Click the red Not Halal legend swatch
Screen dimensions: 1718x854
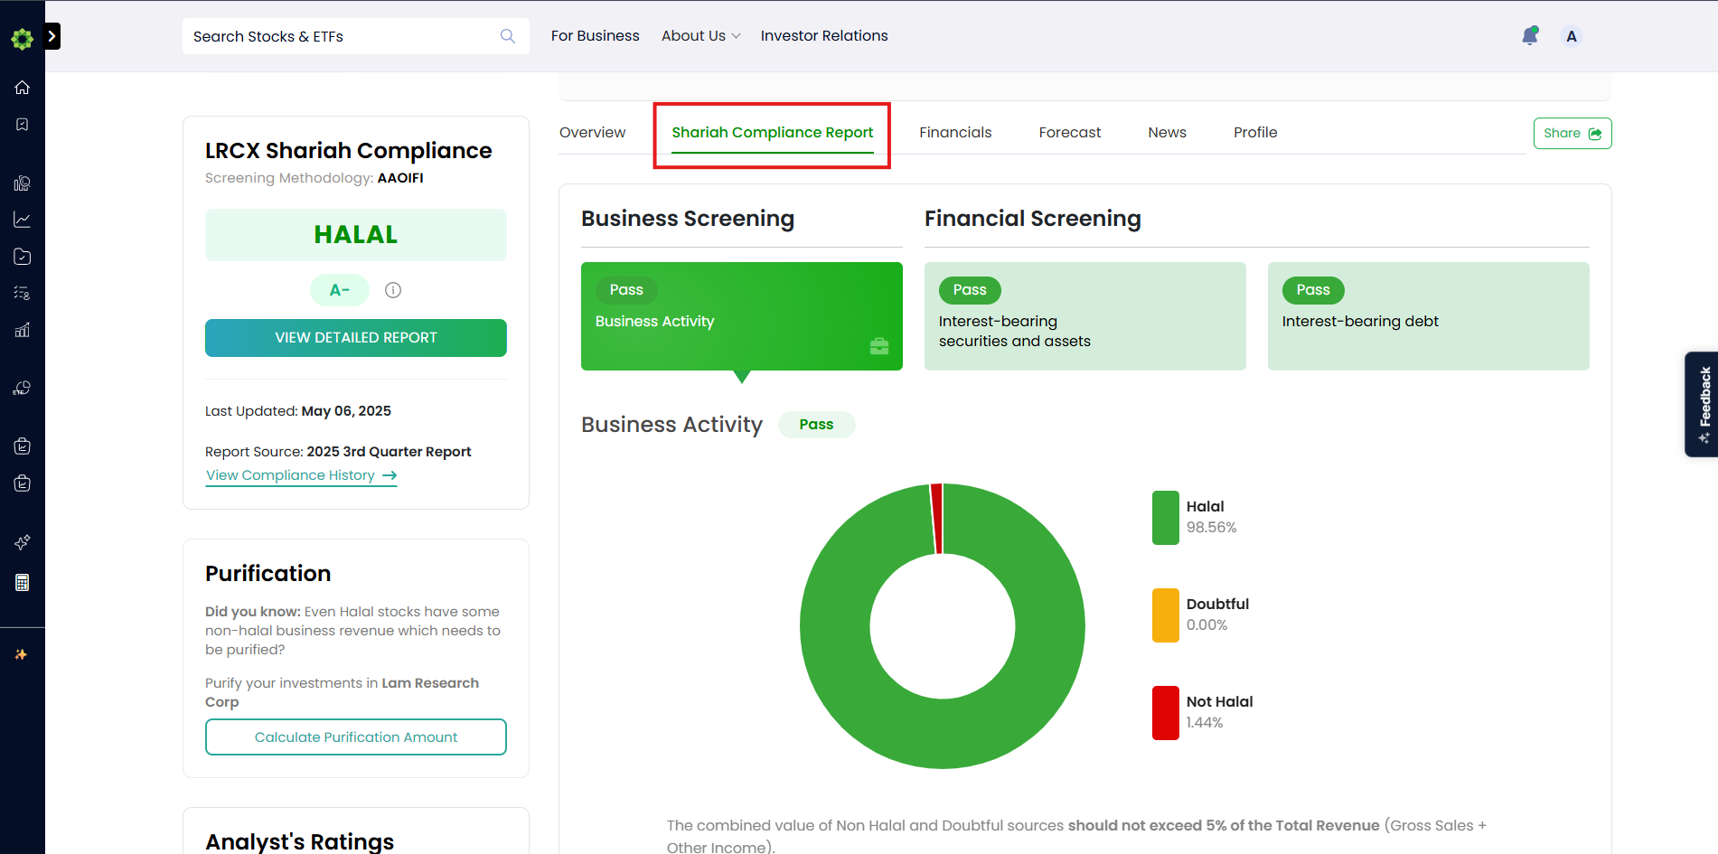point(1166,713)
